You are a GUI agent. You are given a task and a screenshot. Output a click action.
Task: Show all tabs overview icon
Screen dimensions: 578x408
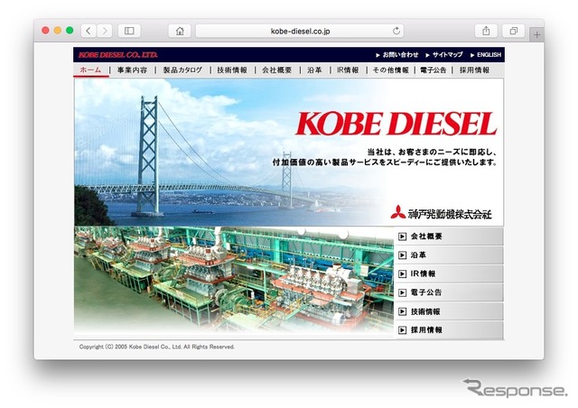click(x=514, y=31)
